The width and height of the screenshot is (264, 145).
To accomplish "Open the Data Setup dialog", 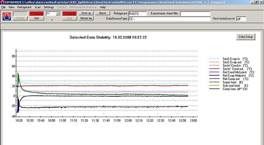I will (246, 37).
